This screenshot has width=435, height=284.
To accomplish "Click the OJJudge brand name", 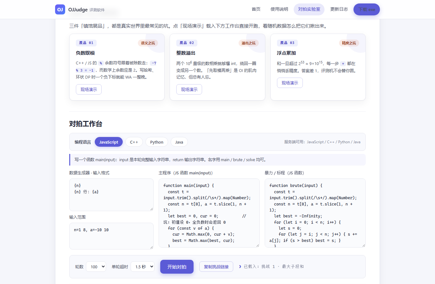I will point(78,9).
